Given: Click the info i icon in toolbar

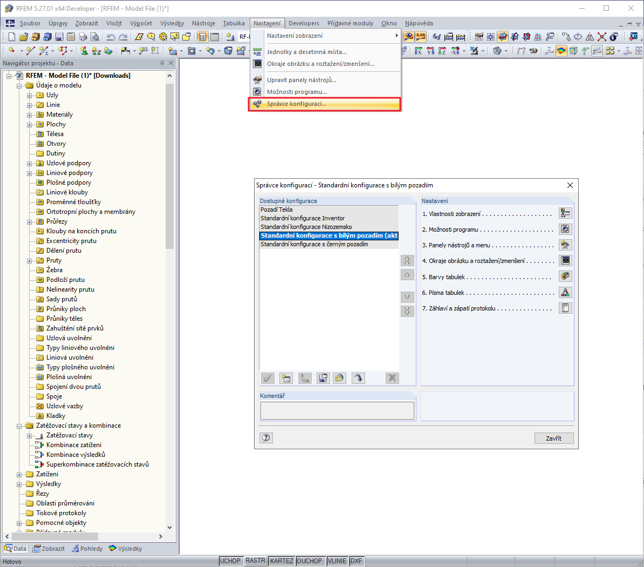Looking at the screenshot, I should (x=614, y=37).
